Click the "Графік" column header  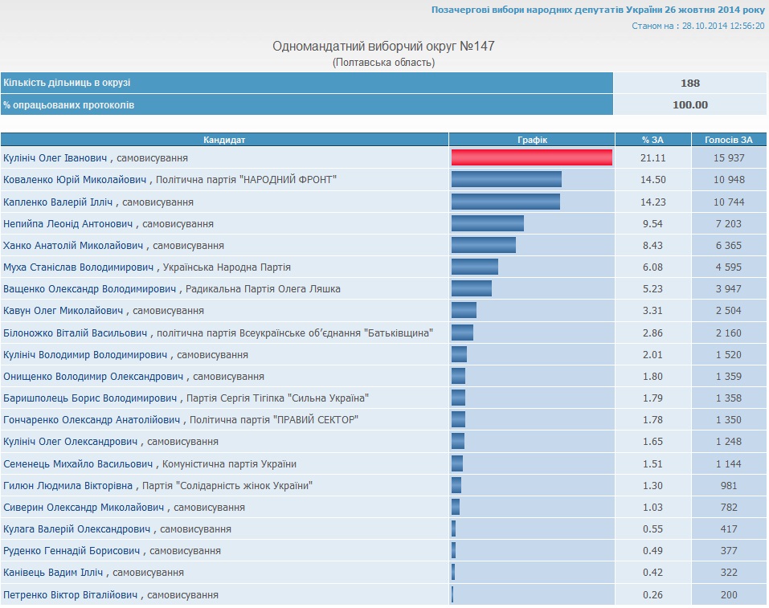532,140
